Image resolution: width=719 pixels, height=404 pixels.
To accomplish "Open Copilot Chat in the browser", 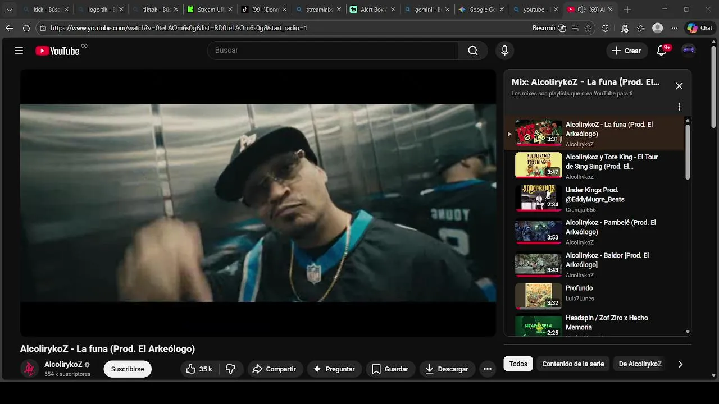I will point(699,28).
